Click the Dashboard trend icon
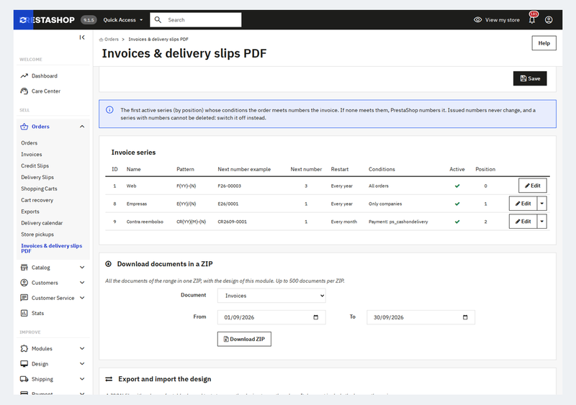The width and height of the screenshot is (576, 405). point(24,76)
